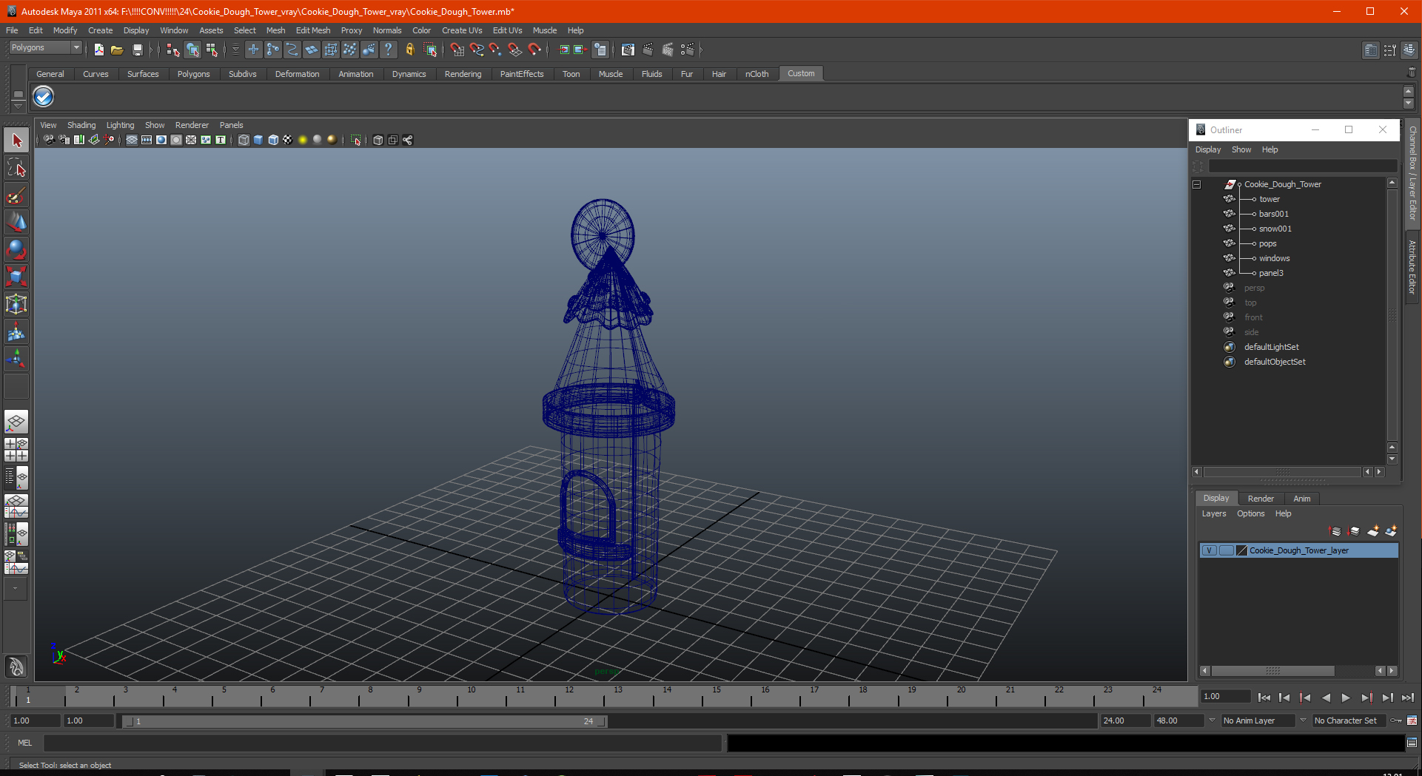Image resolution: width=1422 pixels, height=776 pixels.
Task: Click the custom shelf checkmark button
Action: click(44, 97)
